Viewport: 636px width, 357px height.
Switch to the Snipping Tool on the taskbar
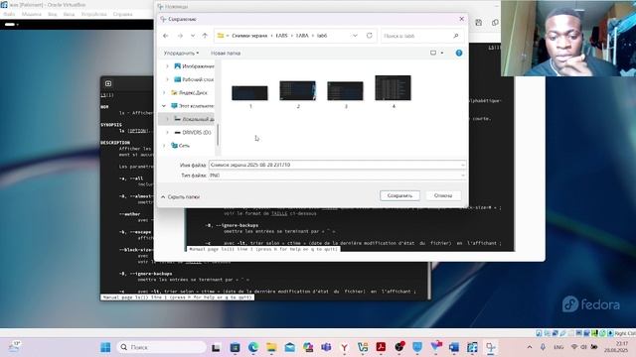tap(490, 347)
